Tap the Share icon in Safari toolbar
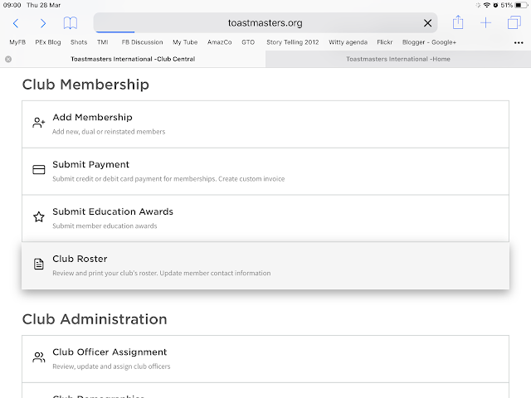The height and width of the screenshot is (398, 531). (x=457, y=23)
